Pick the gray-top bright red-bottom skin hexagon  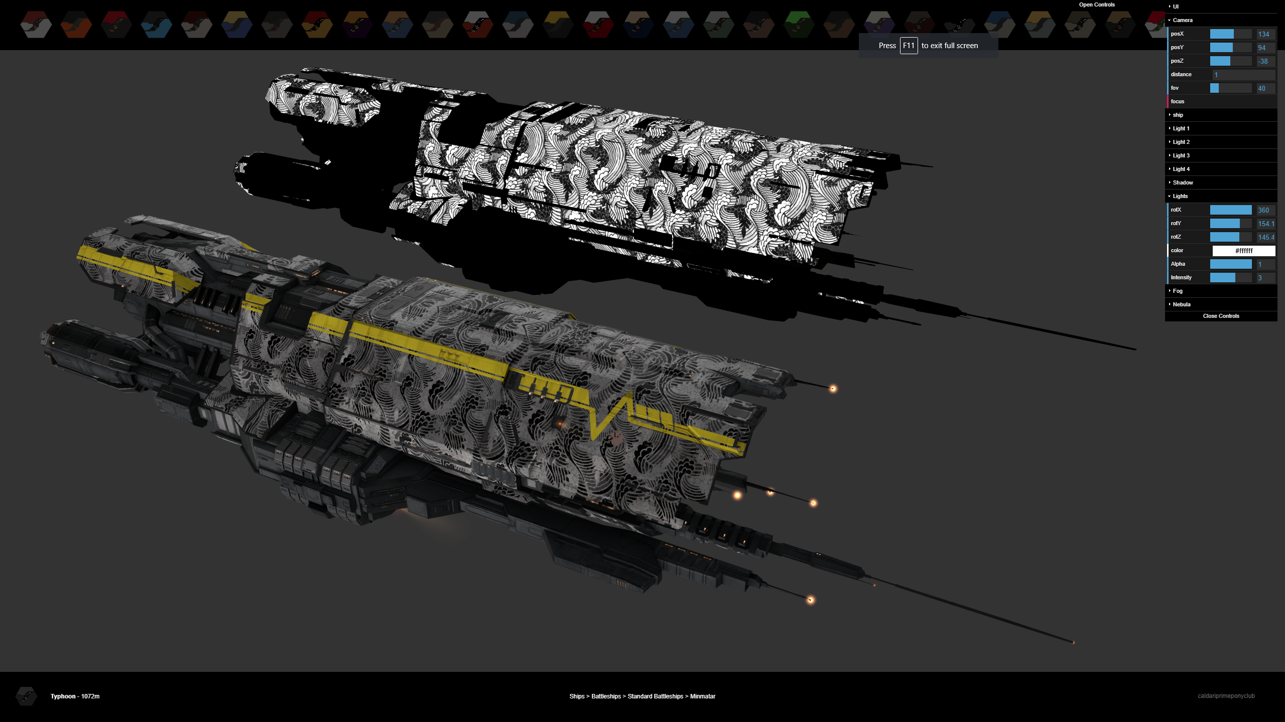[598, 25]
